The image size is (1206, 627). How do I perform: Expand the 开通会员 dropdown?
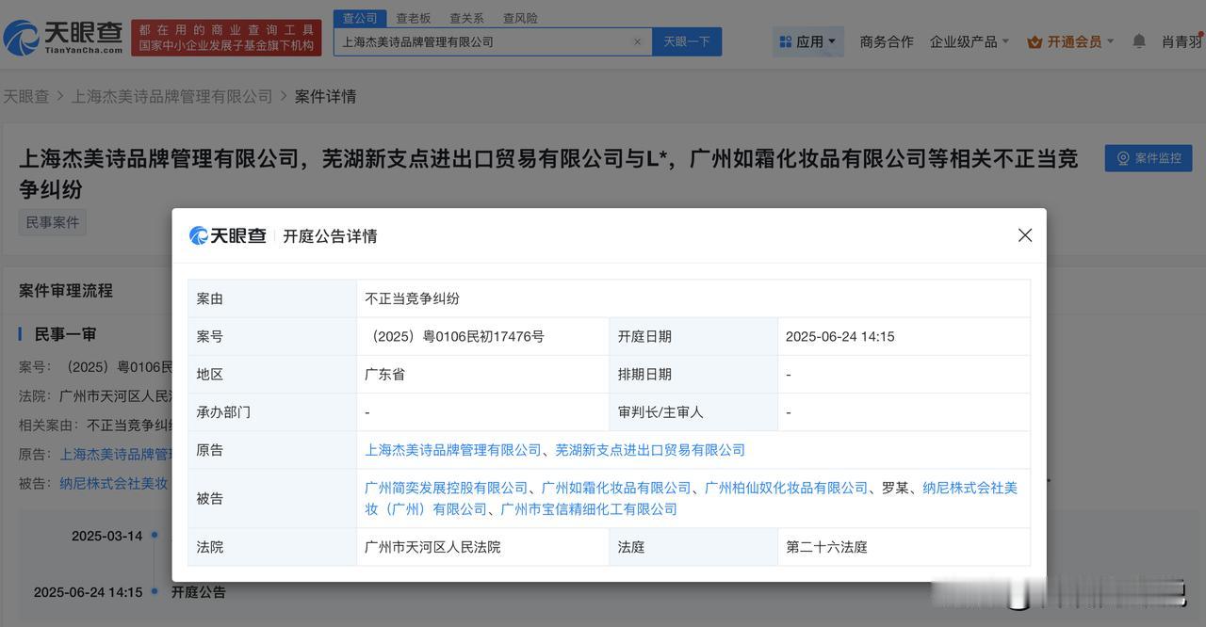click(1071, 41)
